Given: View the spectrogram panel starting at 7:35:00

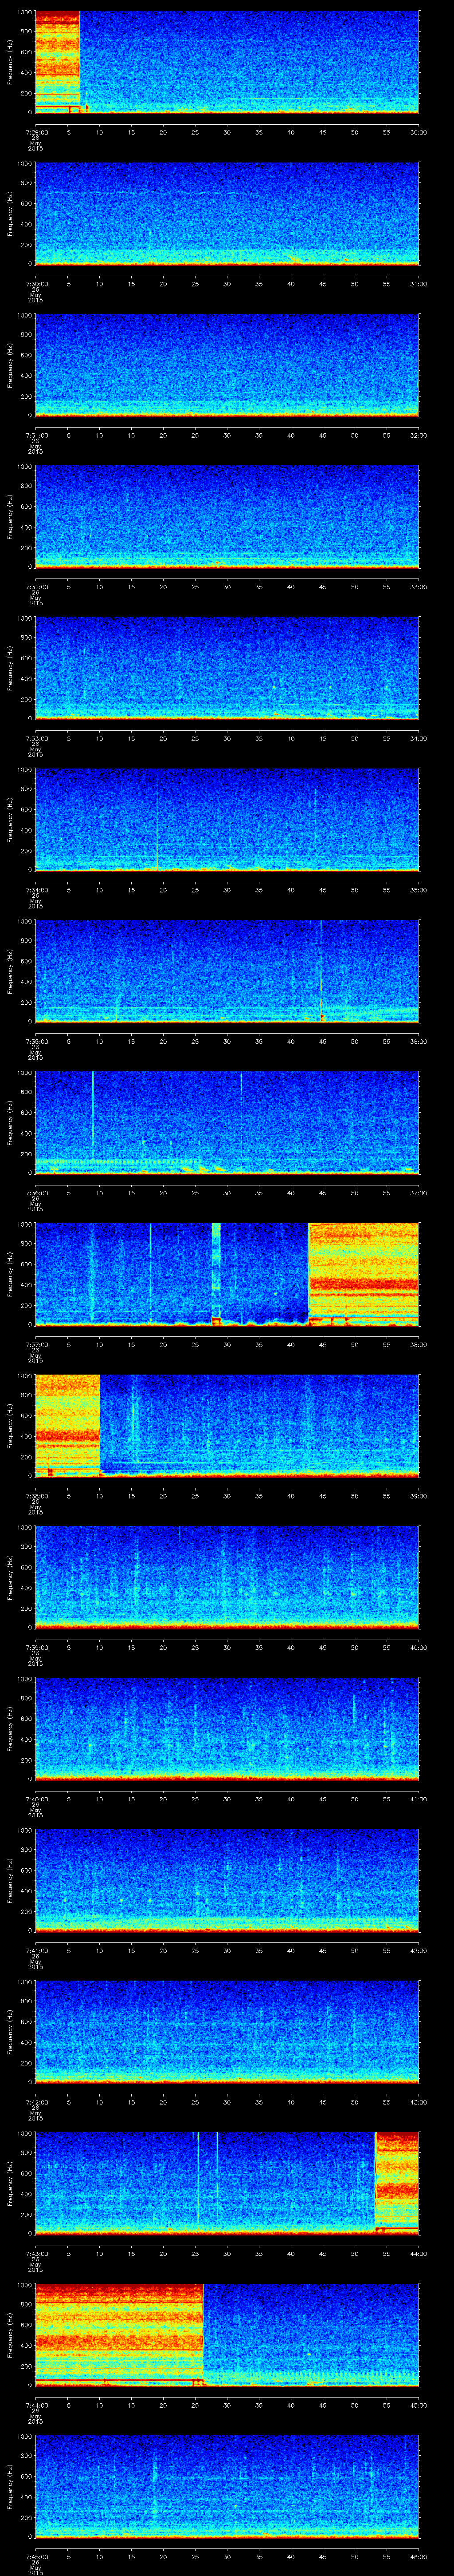Looking at the screenshot, I should [227, 971].
